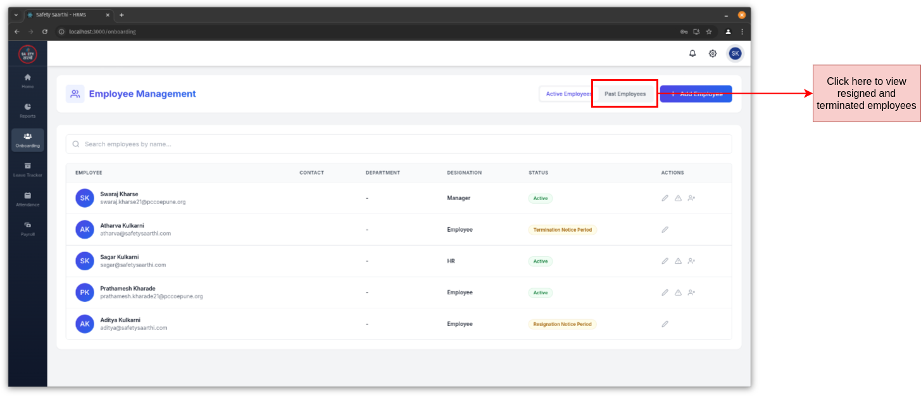
Task: Click the search employees by name field
Action: [x=399, y=144]
